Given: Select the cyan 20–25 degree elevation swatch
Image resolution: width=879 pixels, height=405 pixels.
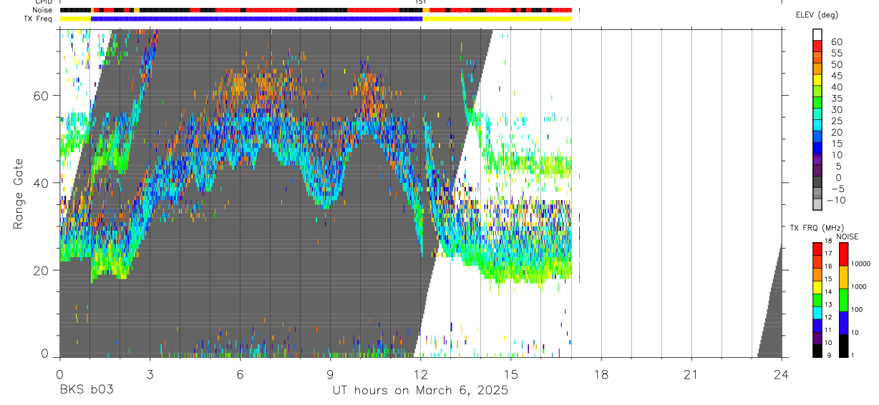Looking at the screenshot, I should (x=817, y=125).
